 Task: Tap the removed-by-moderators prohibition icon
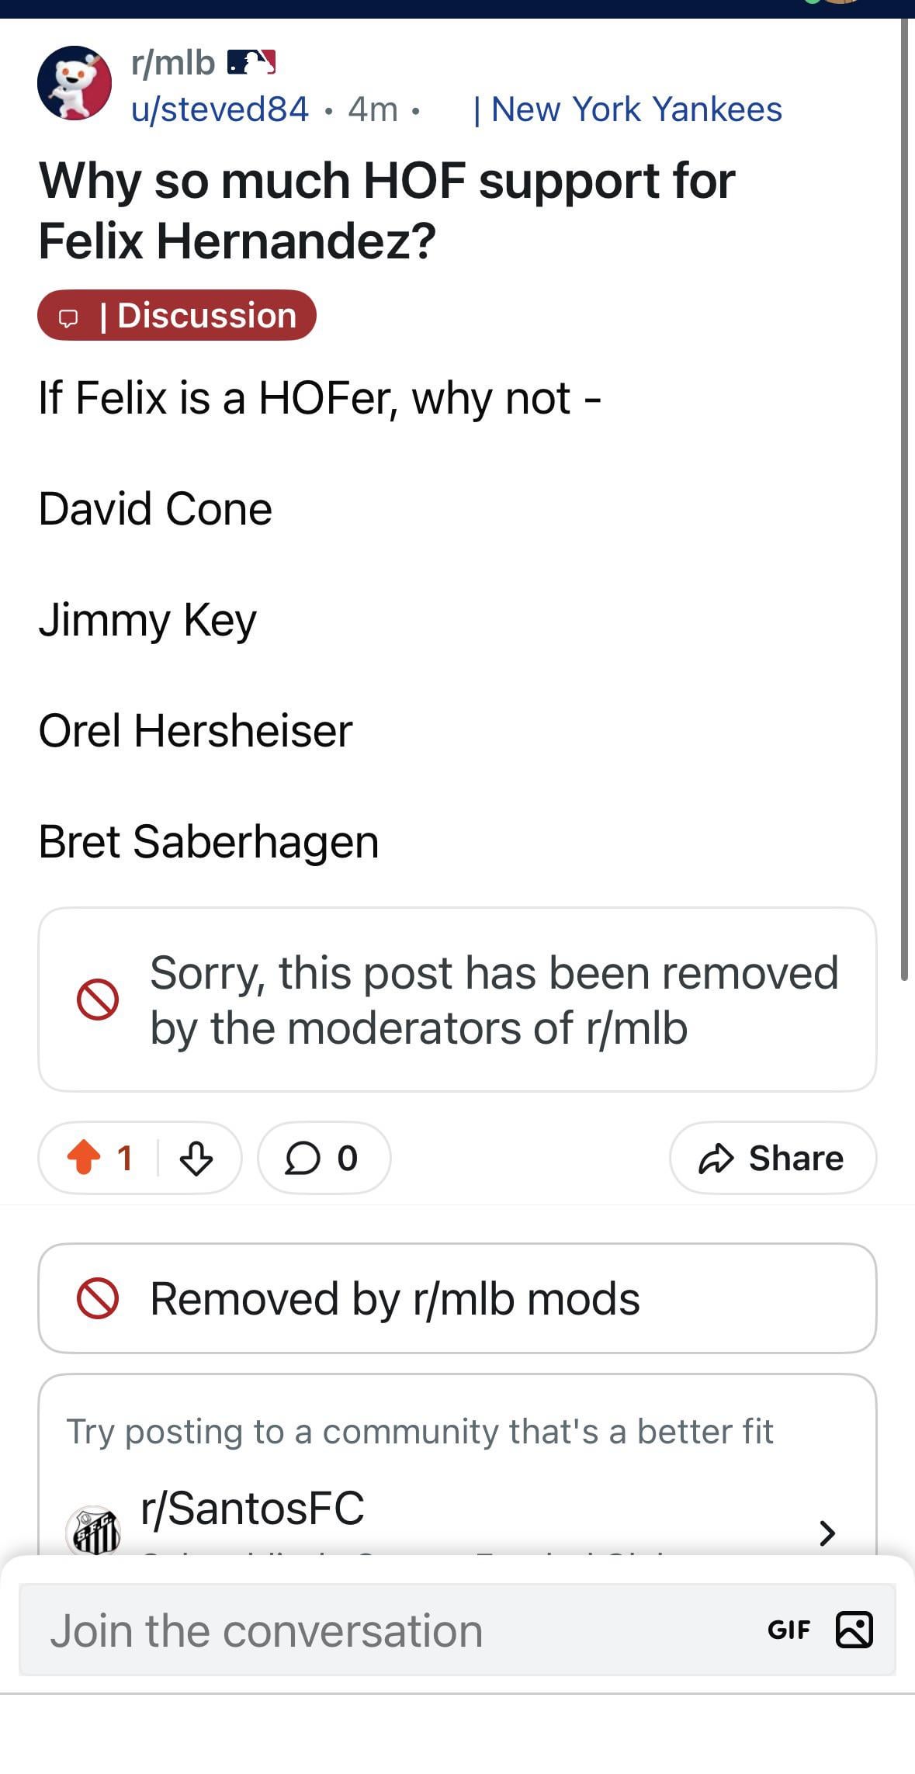tap(98, 1000)
